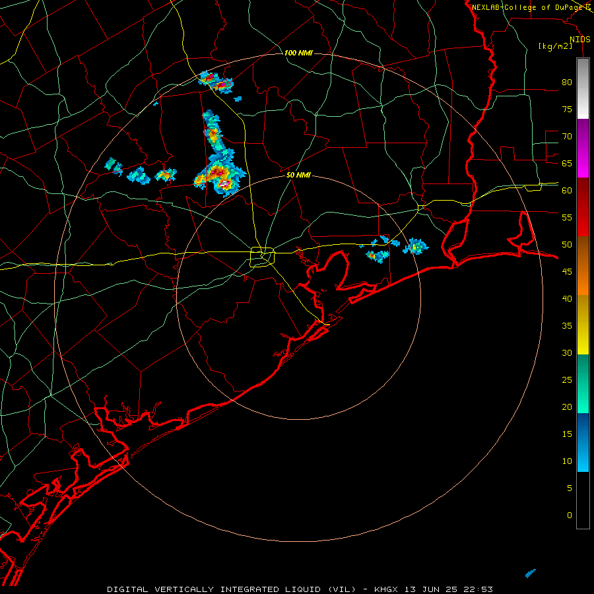Click the 10 value on color scale
The image size is (594, 594).
pos(567,461)
